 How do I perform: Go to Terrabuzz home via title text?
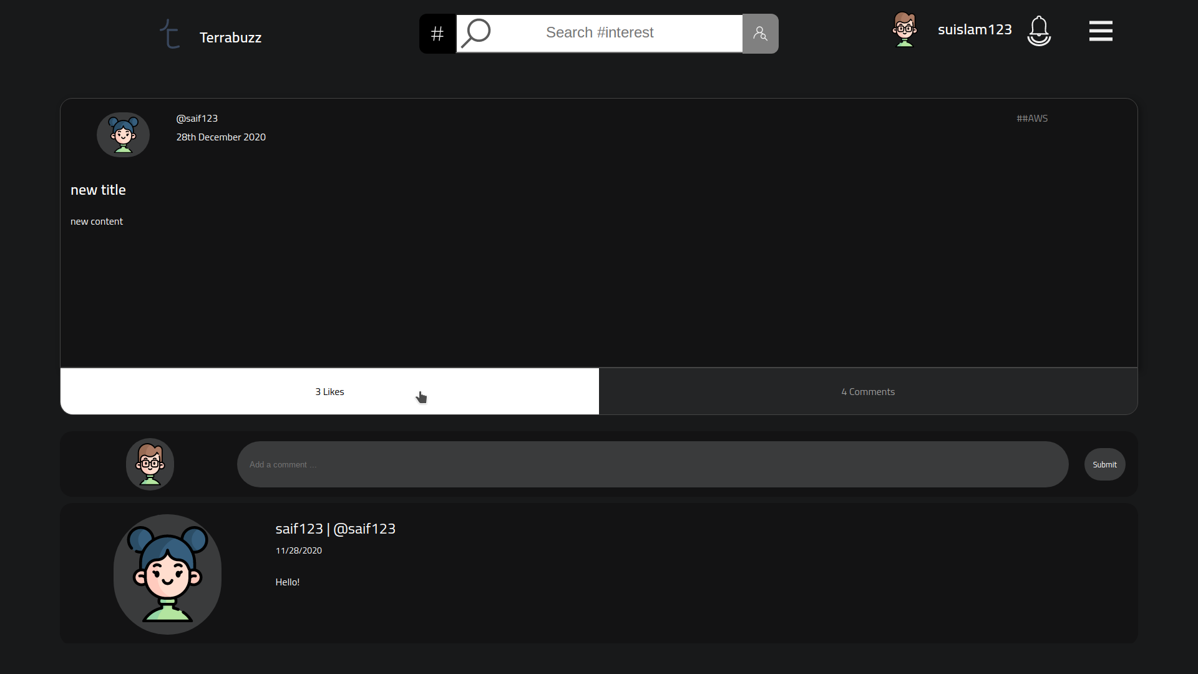point(230,37)
